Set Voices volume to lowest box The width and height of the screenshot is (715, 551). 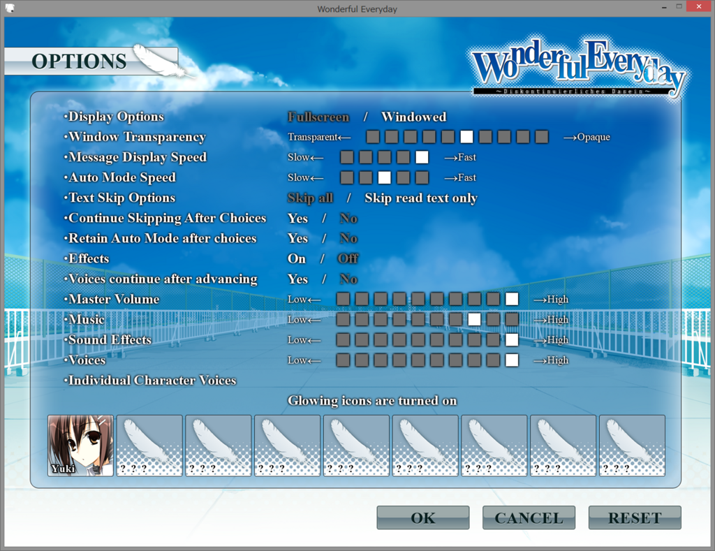[x=344, y=360]
